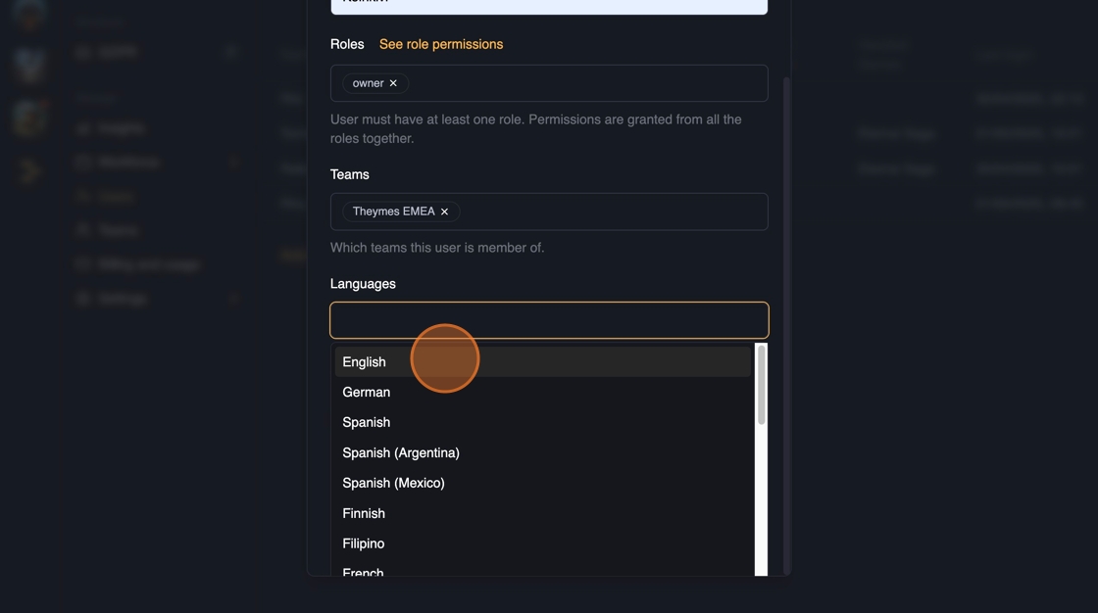Select Spanish (Argentina) option

click(x=401, y=453)
